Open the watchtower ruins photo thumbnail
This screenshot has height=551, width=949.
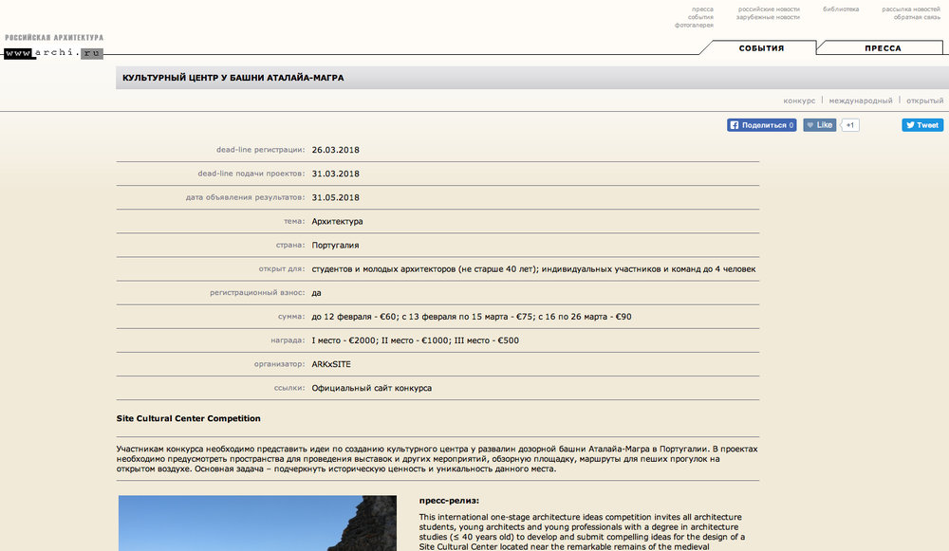(256, 523)
